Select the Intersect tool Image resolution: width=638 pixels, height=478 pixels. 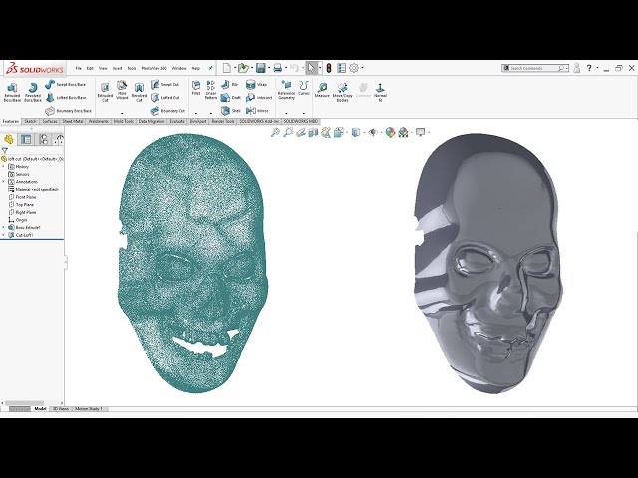tap(259, 98)
